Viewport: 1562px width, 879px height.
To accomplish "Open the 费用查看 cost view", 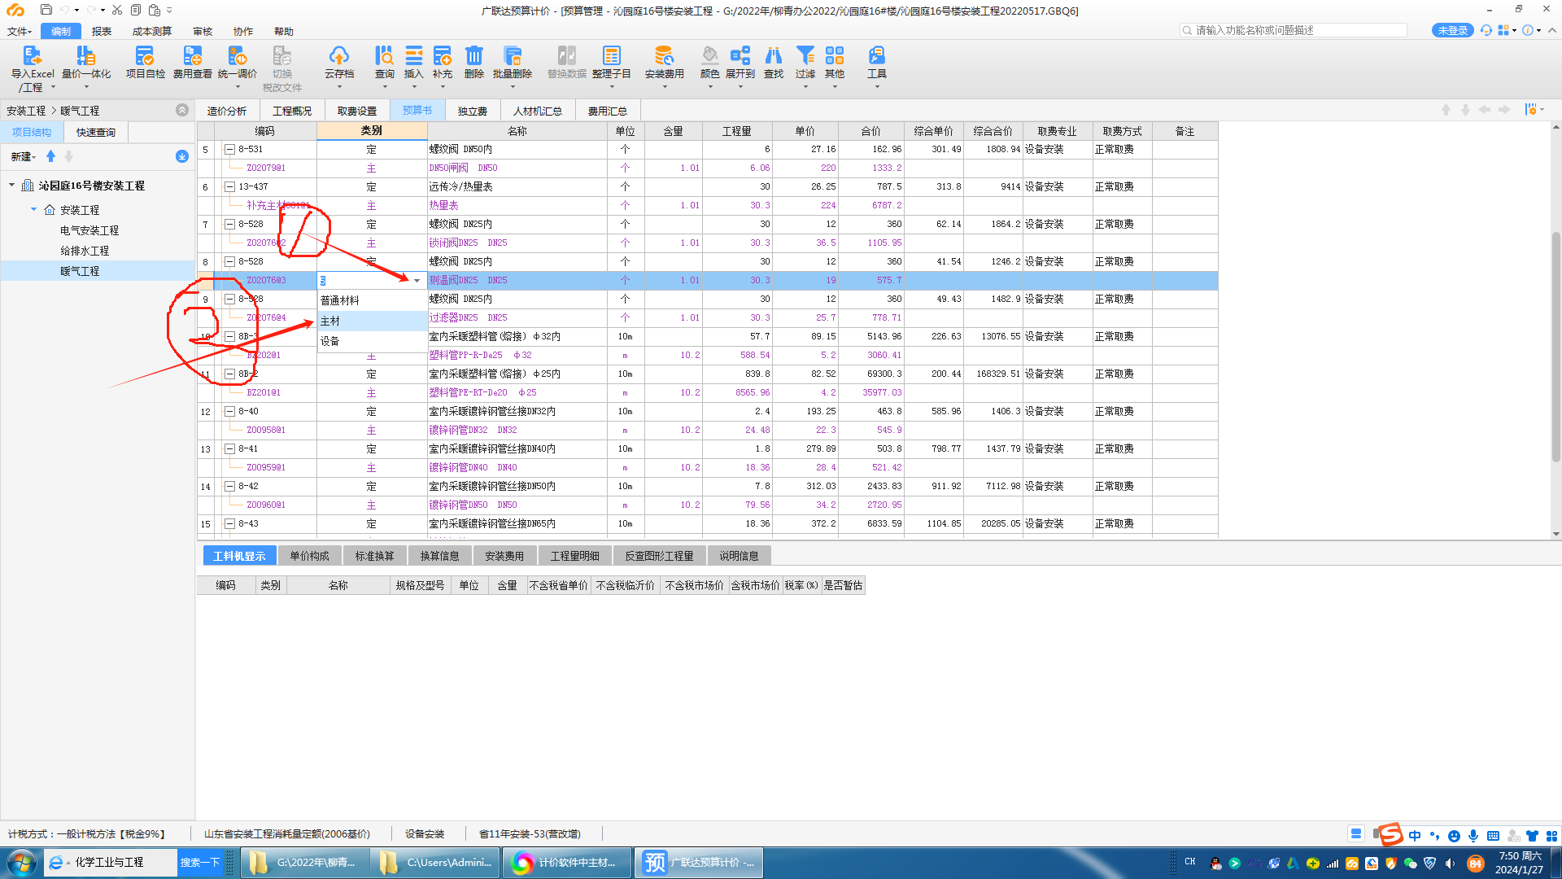I will pyautogui.click(x=192, y=63).
